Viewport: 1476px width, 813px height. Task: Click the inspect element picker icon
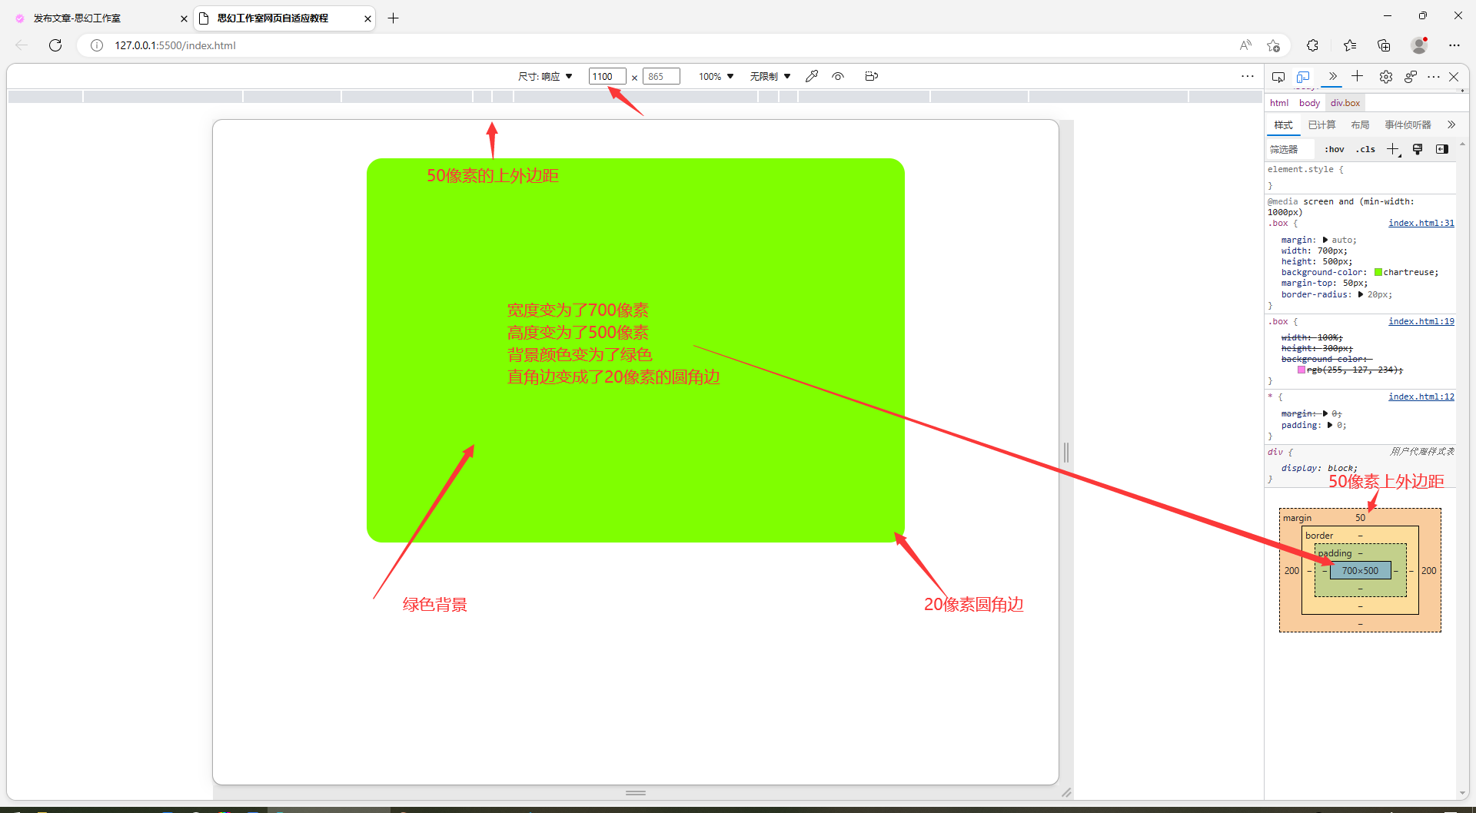click(x=1278, y=77)
